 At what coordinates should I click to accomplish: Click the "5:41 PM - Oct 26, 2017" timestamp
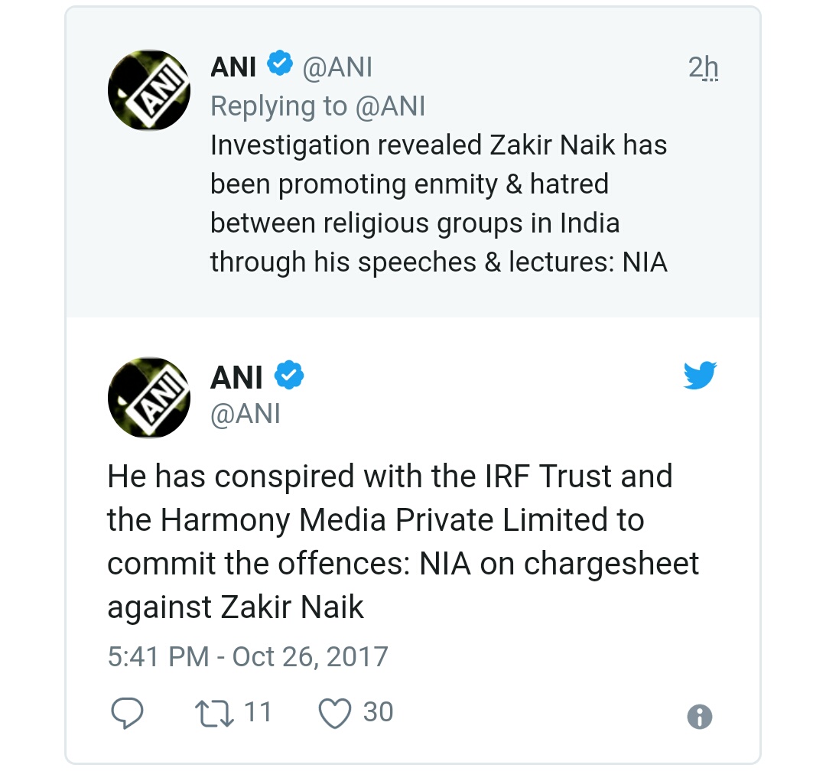pyautogui.click(x=248, y=657)
